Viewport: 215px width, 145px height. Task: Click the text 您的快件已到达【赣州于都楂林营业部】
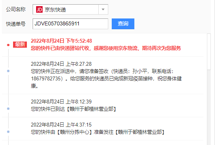[x=74, y=109]
